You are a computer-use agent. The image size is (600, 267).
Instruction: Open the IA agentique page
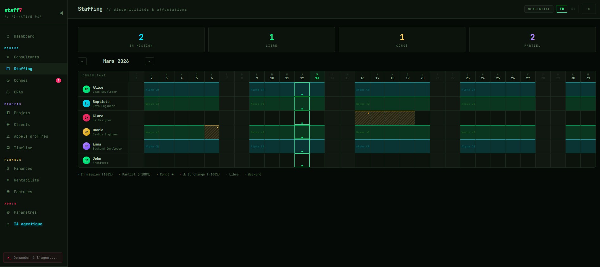point(34,224)
